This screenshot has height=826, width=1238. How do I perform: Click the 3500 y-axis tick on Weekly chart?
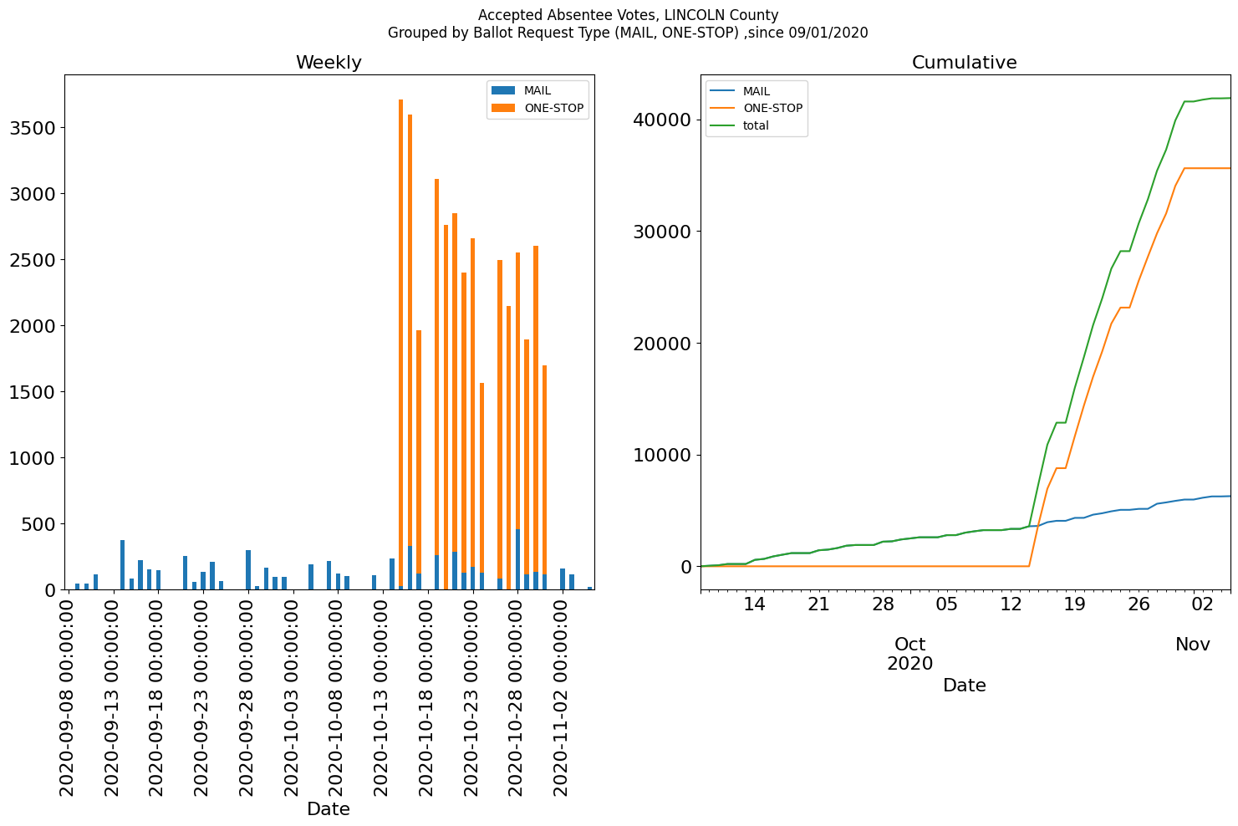click(32, 128)
